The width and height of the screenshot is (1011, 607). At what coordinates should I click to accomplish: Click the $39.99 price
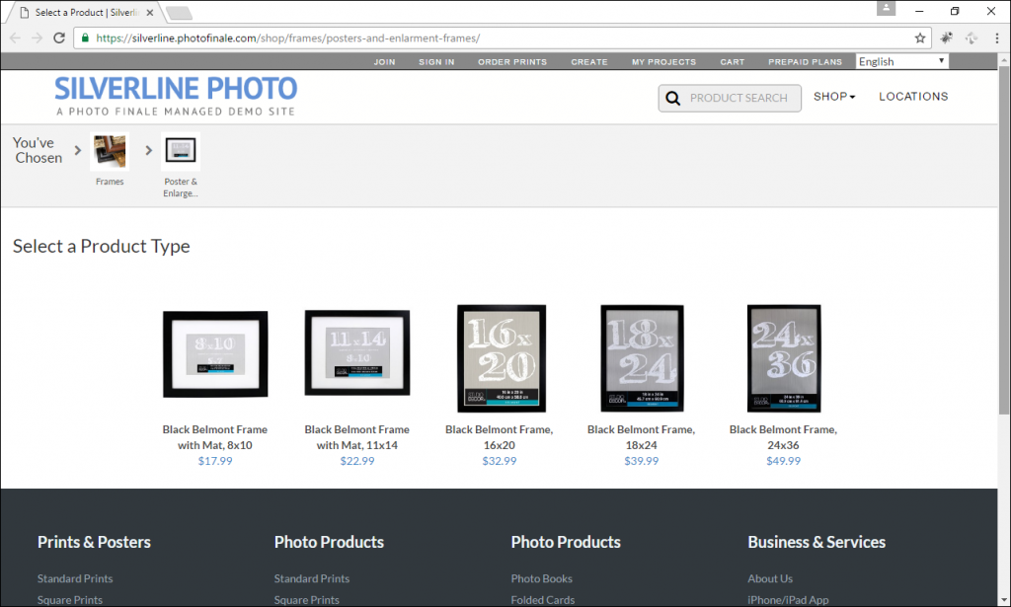point(641,461)
